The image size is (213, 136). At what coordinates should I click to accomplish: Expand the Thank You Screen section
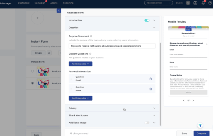click(x=154, y=115)
